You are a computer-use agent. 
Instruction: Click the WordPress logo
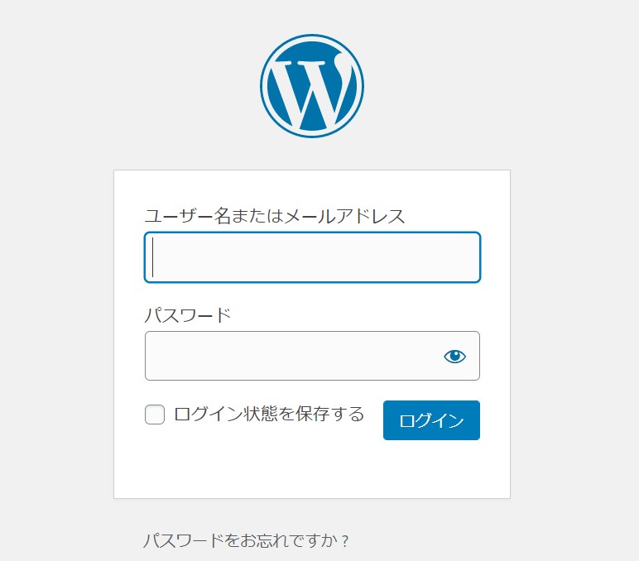312,86
